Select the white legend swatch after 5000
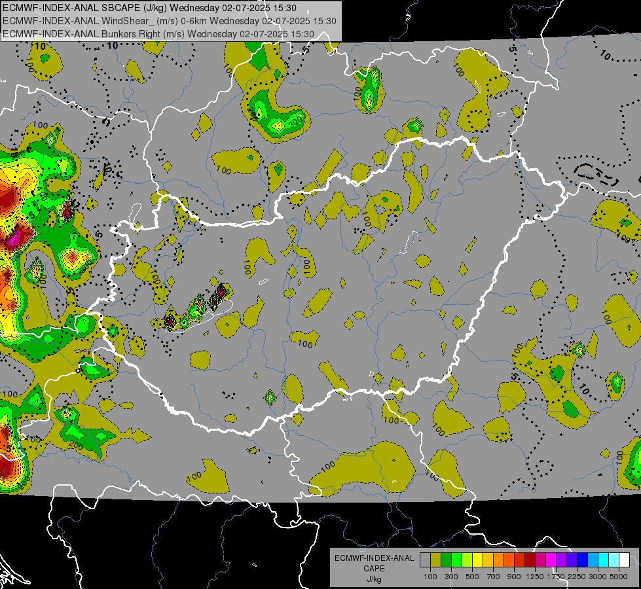Image resolution: width=641 pixels, height=589 pixels. click(x=625, y=560)
